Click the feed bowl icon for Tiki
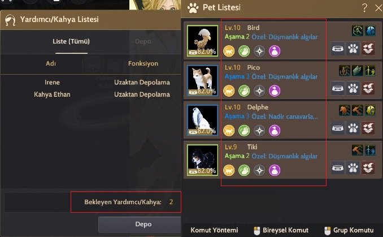Viewport: 383px width, 237px height. [338, 167]
